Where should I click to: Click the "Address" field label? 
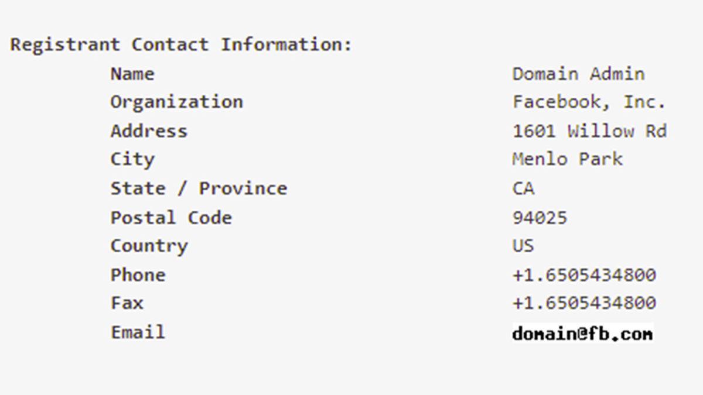(x=149, y=130)
